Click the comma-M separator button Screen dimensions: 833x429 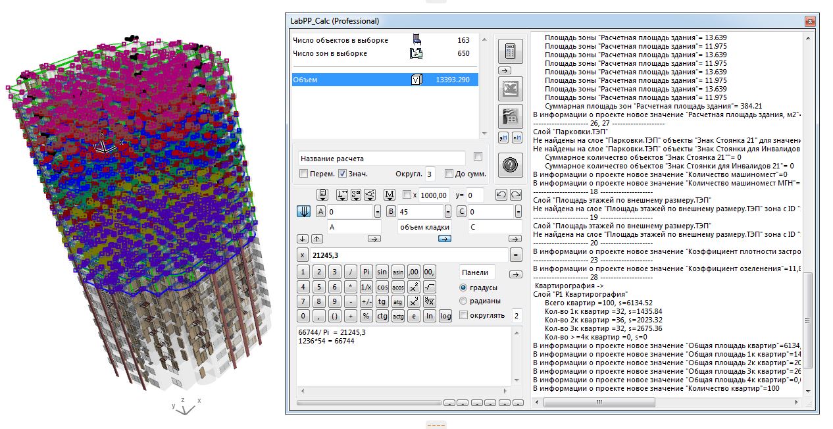click(504, 137)
